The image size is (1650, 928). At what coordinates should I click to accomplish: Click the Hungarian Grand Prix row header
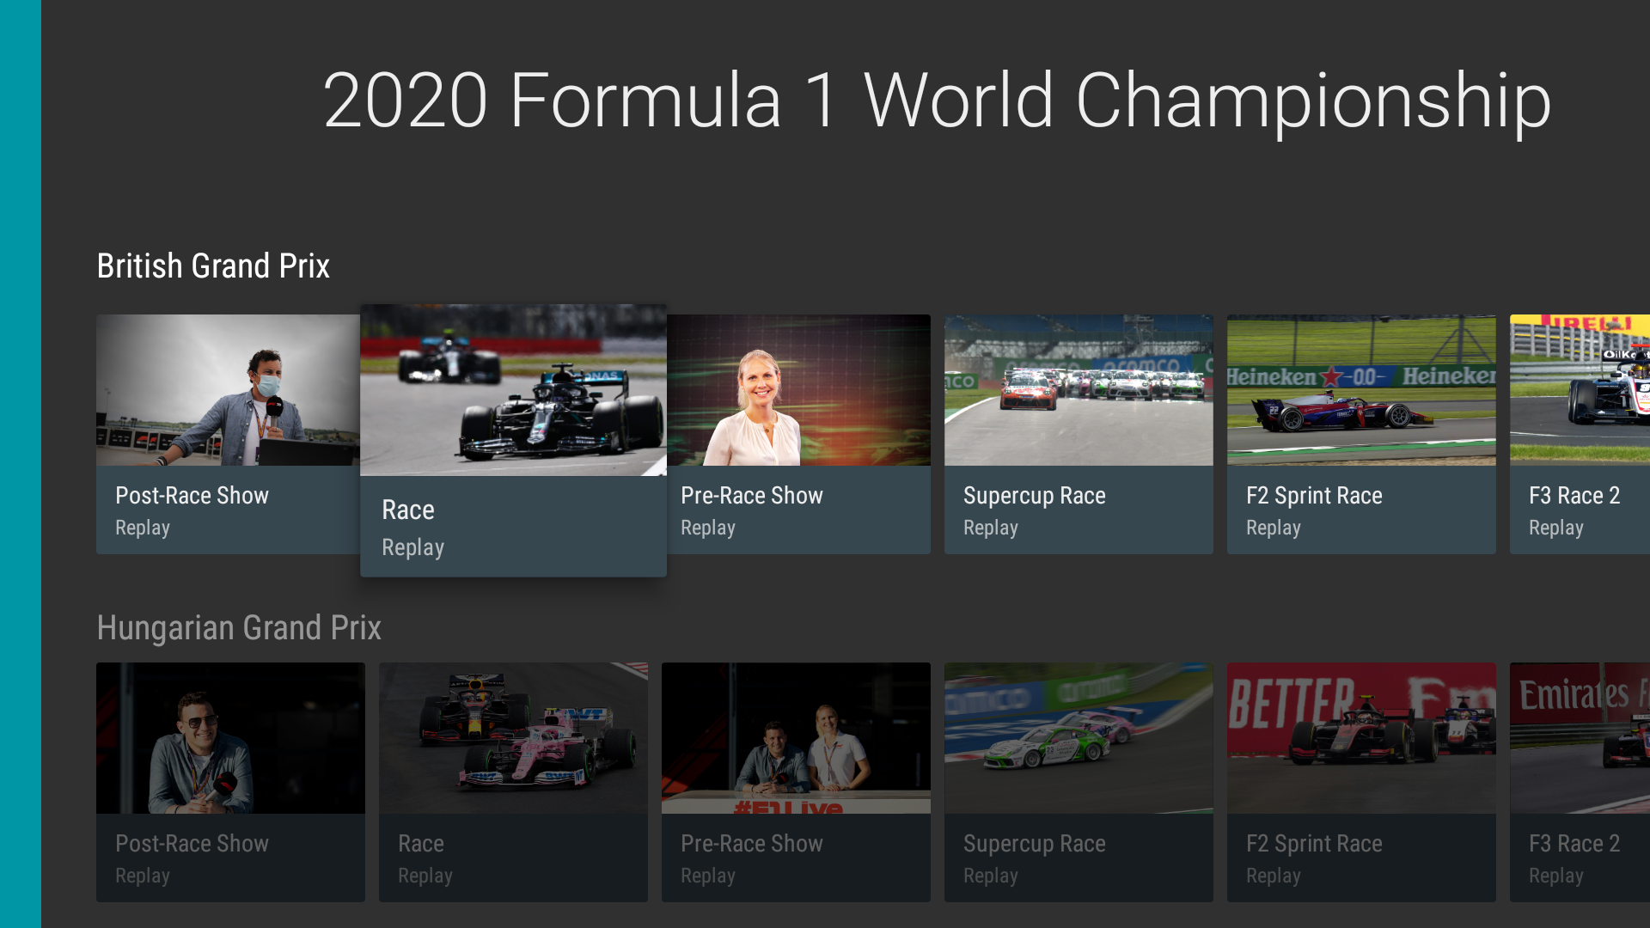pyautogui.click(x=239, y=628)
